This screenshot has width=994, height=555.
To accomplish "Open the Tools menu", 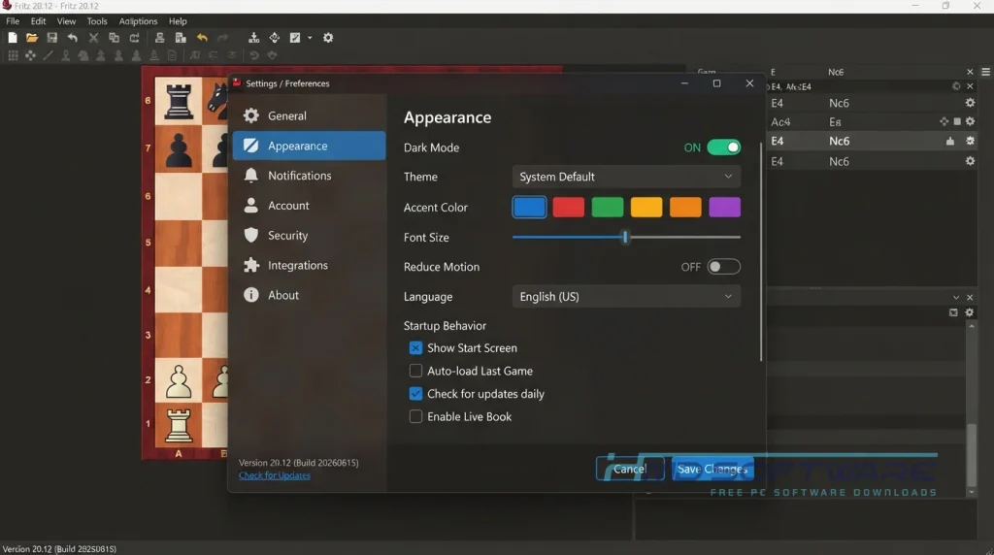I will (x=97, y=21).
